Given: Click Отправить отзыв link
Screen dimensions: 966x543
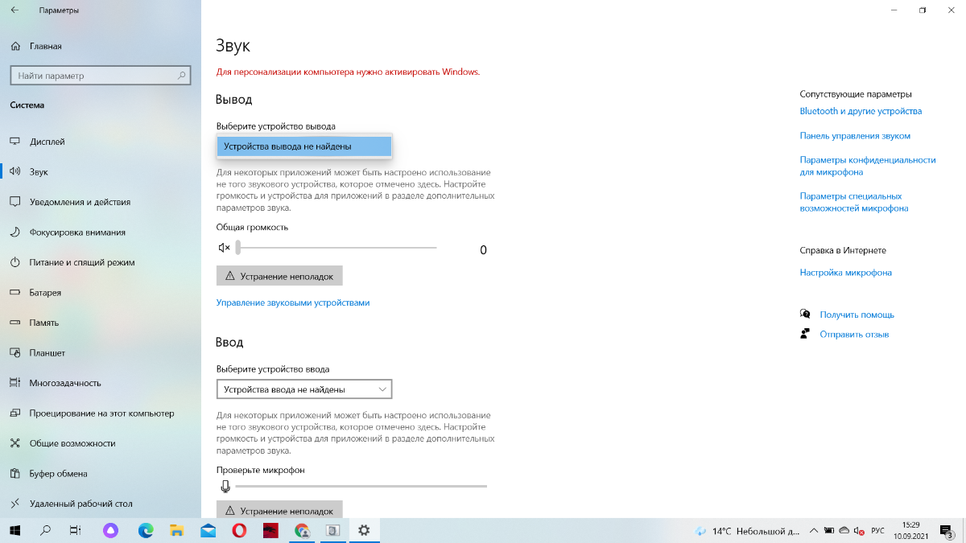Looking at the screenshot, I should (854, 334).
